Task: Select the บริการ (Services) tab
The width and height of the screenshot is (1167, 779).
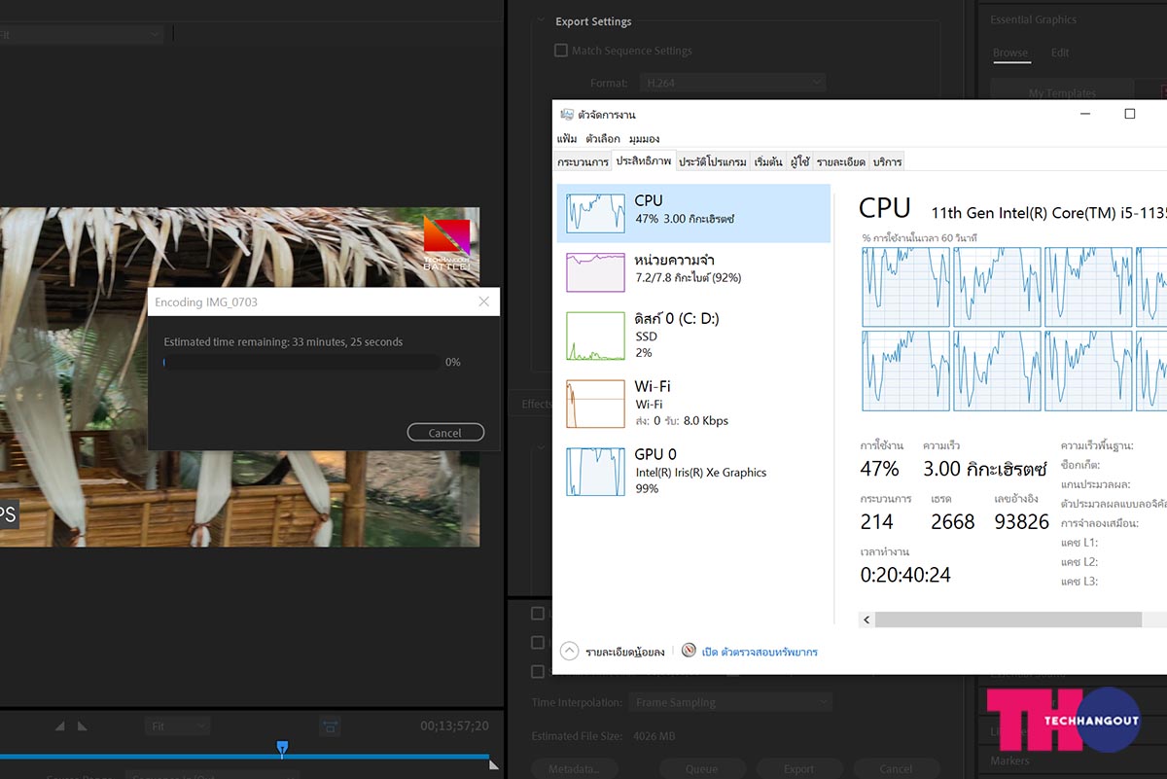Action: [887, 161]
